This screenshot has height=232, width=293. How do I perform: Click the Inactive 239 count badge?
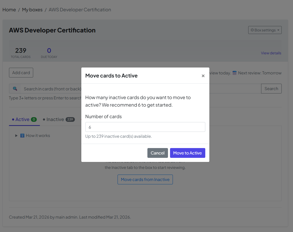[70, 119]
